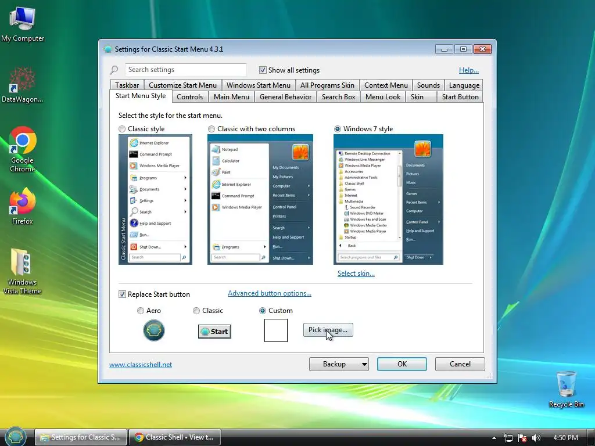Show hidden tray icons arrow

[x=494, y=438]
